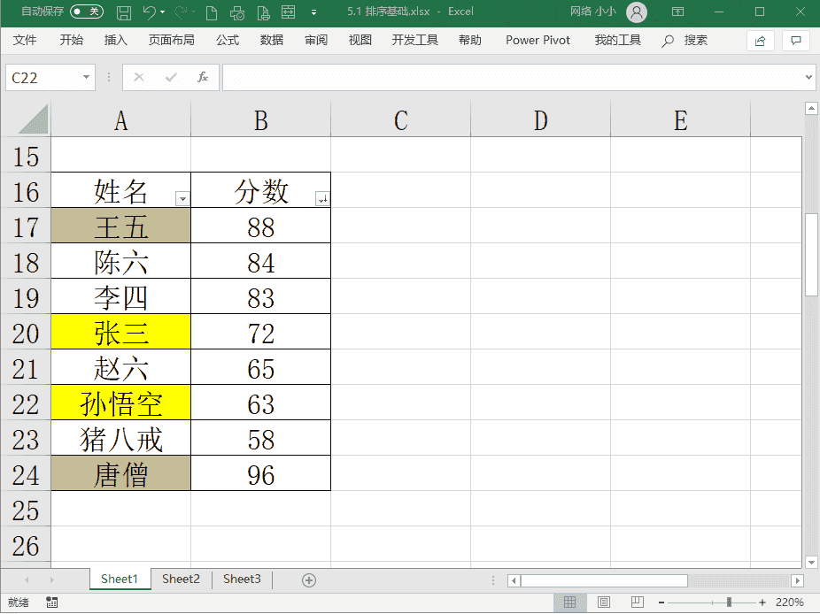The width and height of the screenshot is (820, 614).
Task: Switch to Page Layout view icon
Action: (604, 602)
